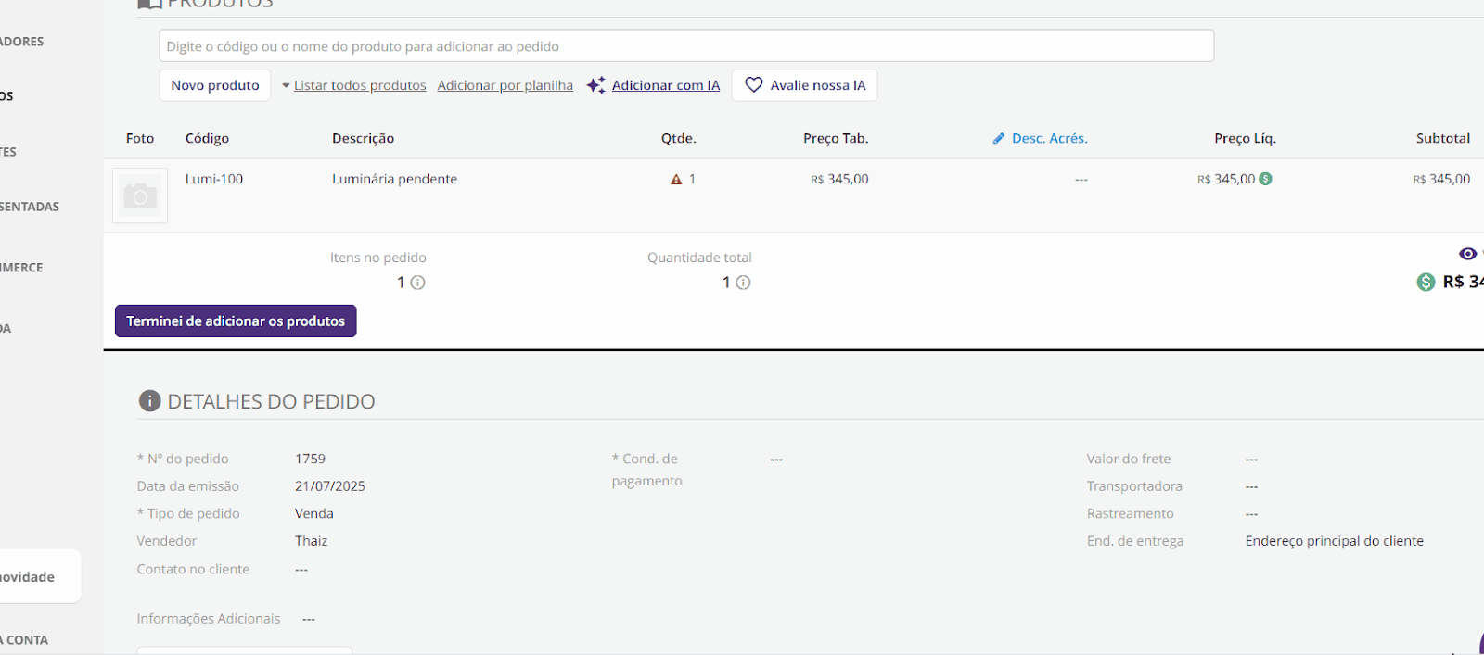Screen dimensions: 1484x655
Task: Click the Venda order type value
Action: (313, 513)
